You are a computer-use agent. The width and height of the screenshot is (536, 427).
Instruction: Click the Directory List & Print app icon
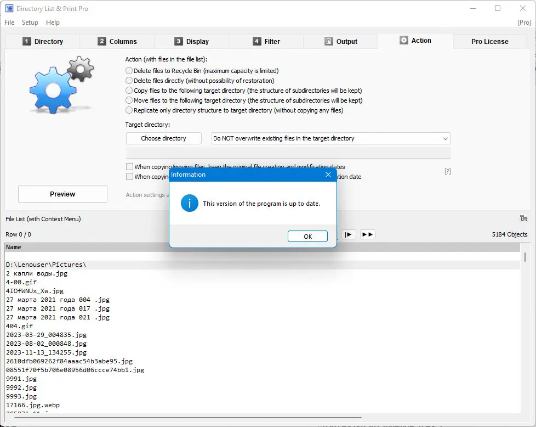click(x=9, y=8)
